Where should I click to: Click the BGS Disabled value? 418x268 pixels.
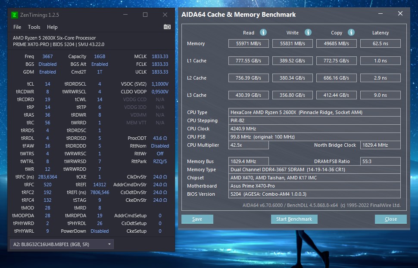47,64
